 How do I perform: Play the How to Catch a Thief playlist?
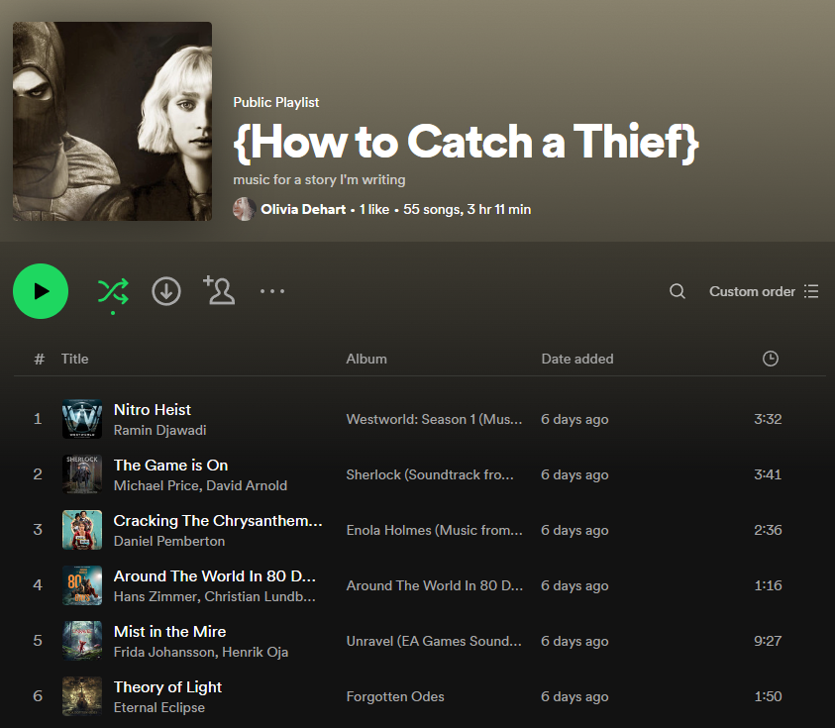41,291
